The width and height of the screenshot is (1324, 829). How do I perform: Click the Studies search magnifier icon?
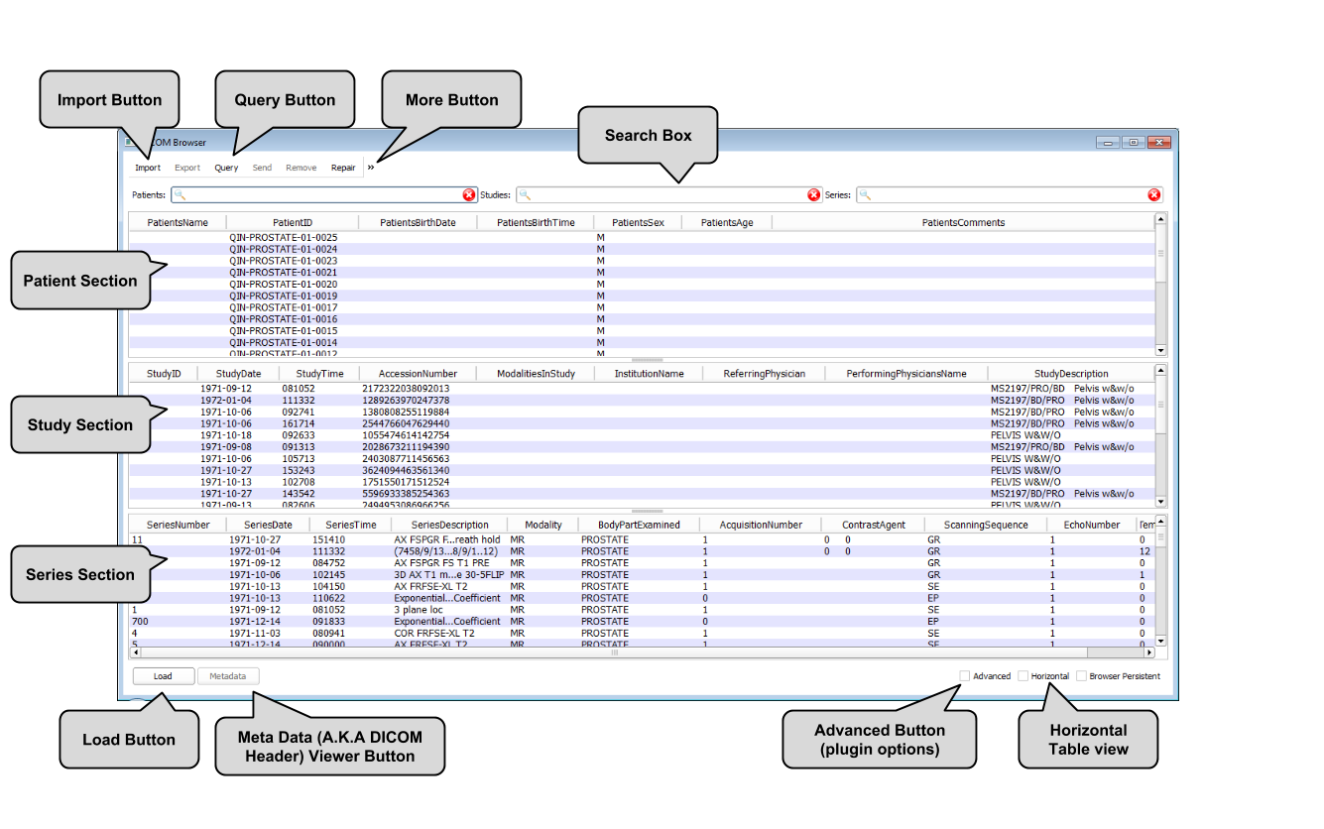tap(524, 195)
